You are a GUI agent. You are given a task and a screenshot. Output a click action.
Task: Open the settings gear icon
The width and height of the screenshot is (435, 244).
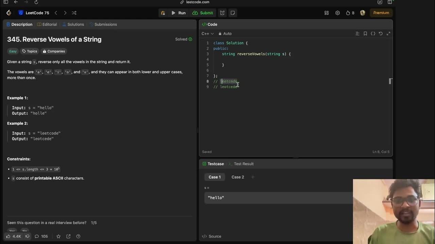337,13
